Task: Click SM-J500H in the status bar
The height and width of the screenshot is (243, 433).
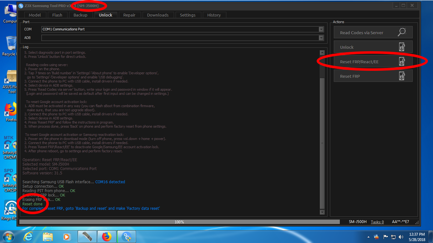Action: coord(358,222)
